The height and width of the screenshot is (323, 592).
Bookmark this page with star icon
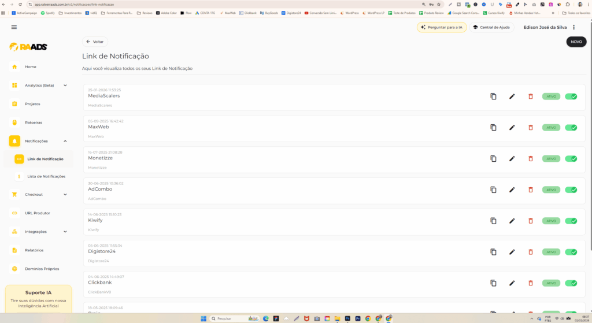coord(439,5)
